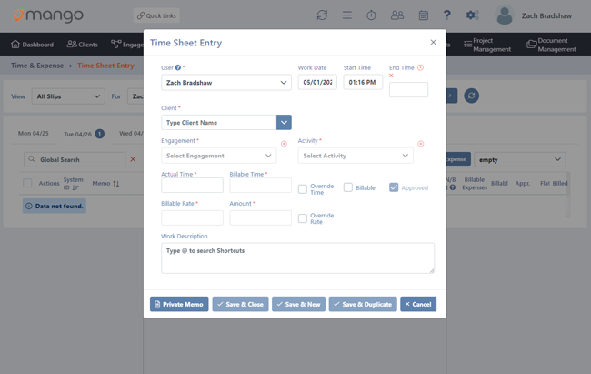Expand the User dropdown showing Zach Bradshaw
The height and width of the screenshot is (374, 591).
226,83
